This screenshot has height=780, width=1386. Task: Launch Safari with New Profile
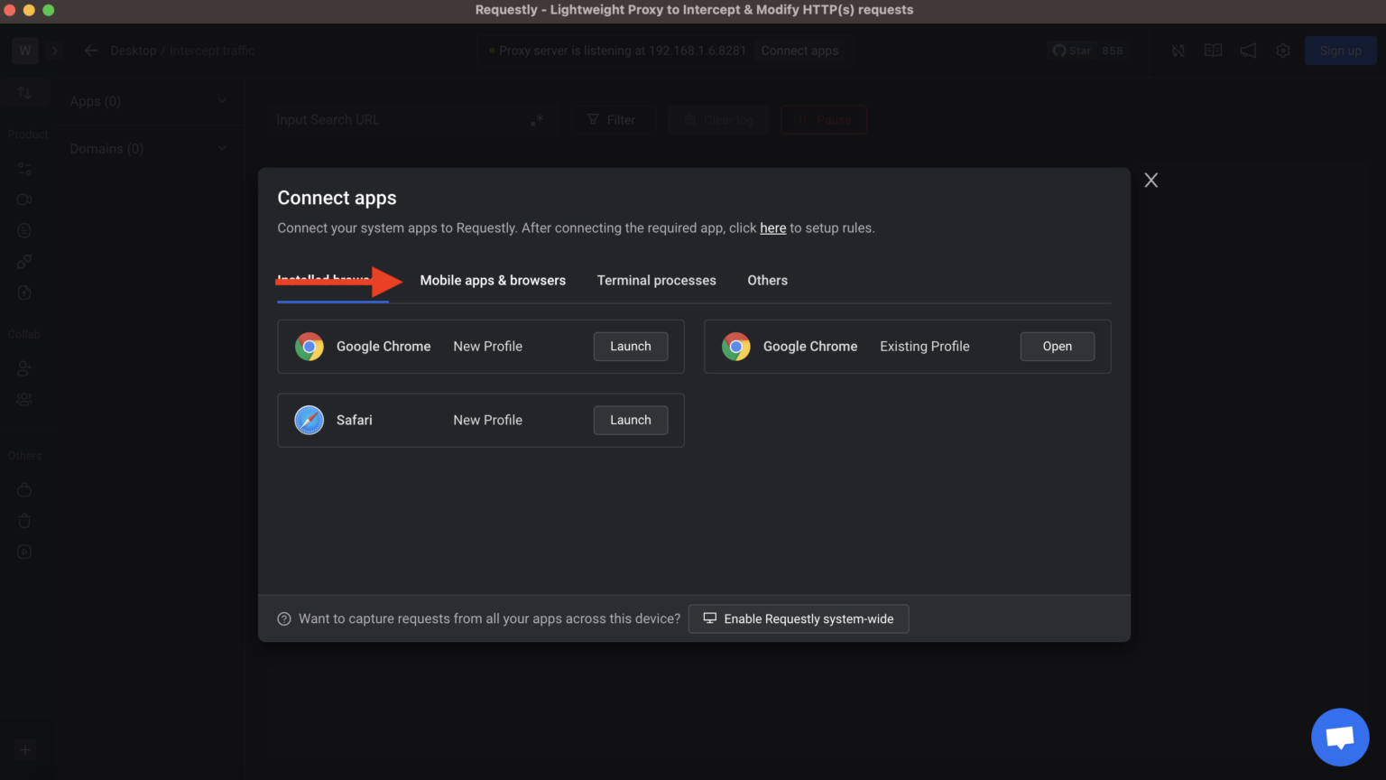pos(630,421)
